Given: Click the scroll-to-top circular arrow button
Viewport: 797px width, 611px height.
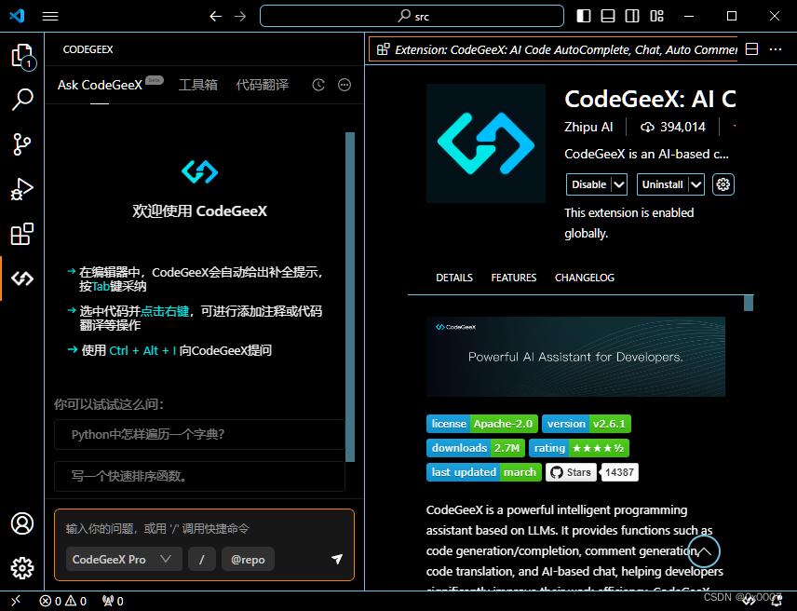Looking at the screenshot, I should click(x=704, y=551).
